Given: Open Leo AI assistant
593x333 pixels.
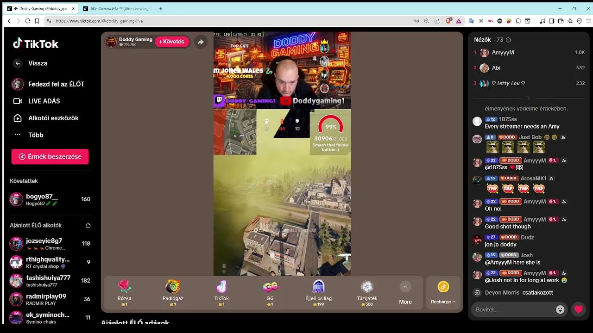Looking at the screenshot, I should [570, 21].
